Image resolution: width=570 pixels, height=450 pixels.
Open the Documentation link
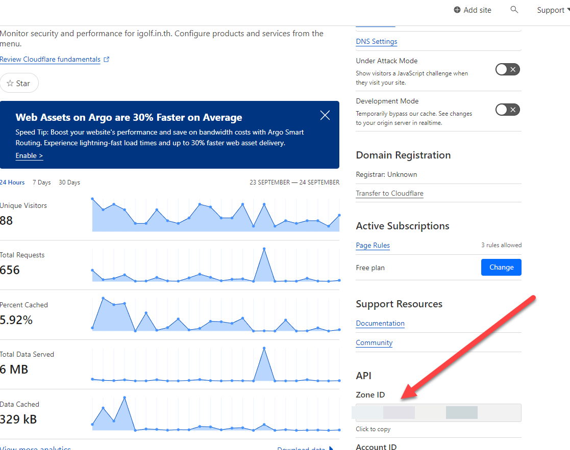(x=380, y=323)
